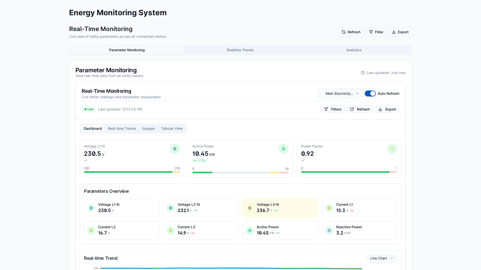
Task: Select the Tabular View sub-tab
Action: (172, 128)
